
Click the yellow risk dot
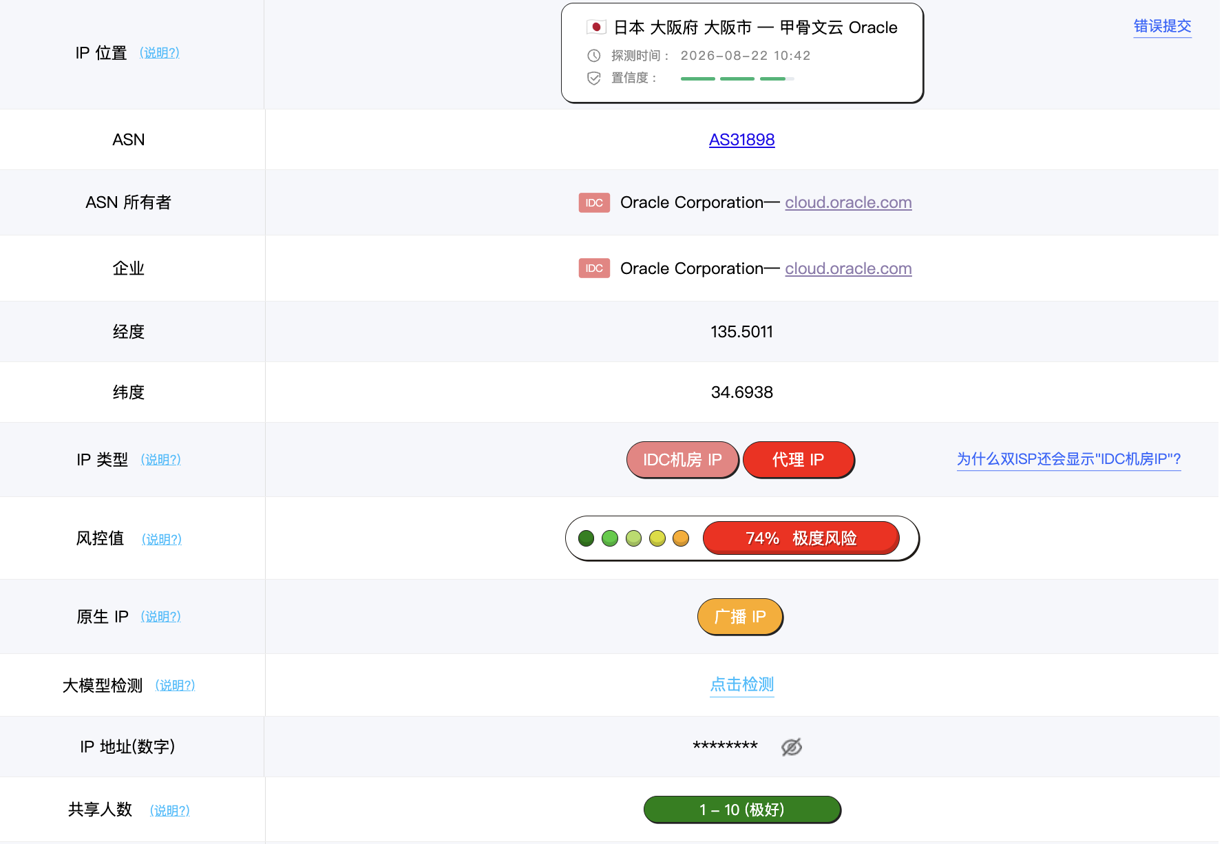coord(657,538)
